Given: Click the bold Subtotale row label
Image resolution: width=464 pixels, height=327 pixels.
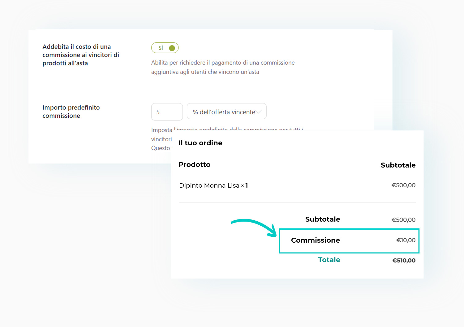Looking at the screenshot, I should 323,219.
